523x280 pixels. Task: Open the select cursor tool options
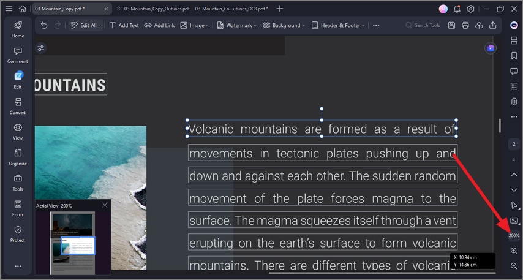(514, 205)
